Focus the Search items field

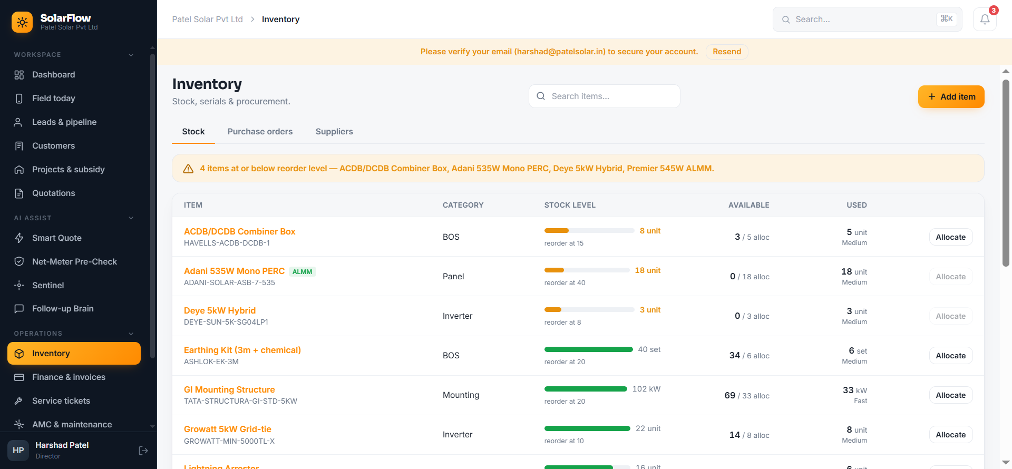(604, 96)
